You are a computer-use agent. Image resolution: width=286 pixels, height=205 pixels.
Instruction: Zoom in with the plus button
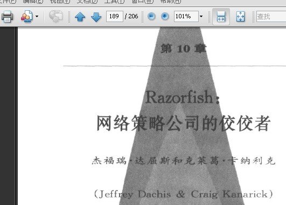point(165,16)
